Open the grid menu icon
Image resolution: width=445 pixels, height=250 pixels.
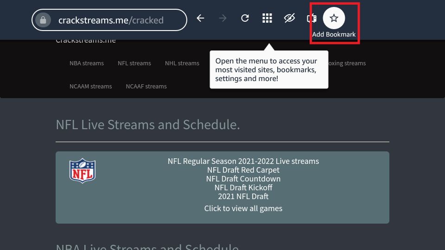pos(267,18)
